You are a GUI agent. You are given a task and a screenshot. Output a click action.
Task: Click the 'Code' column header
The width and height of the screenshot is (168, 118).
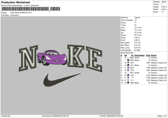tap(148, 55)
